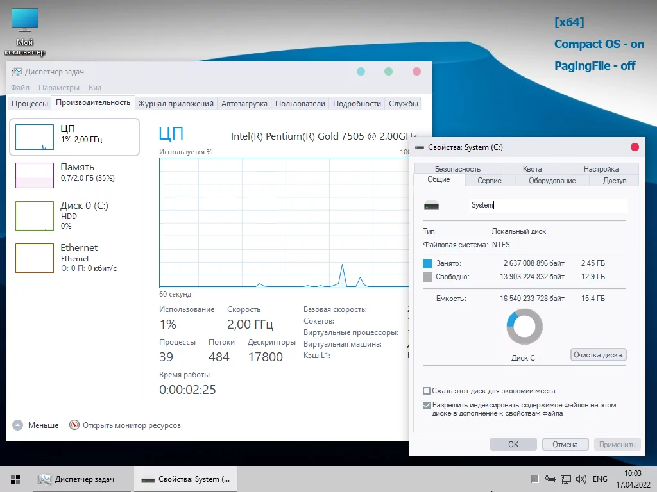The width and height of the screenshot is (657, 492).
Task: Switch to the Users tab
Action: pyautogui.click(x=300, y=104)
